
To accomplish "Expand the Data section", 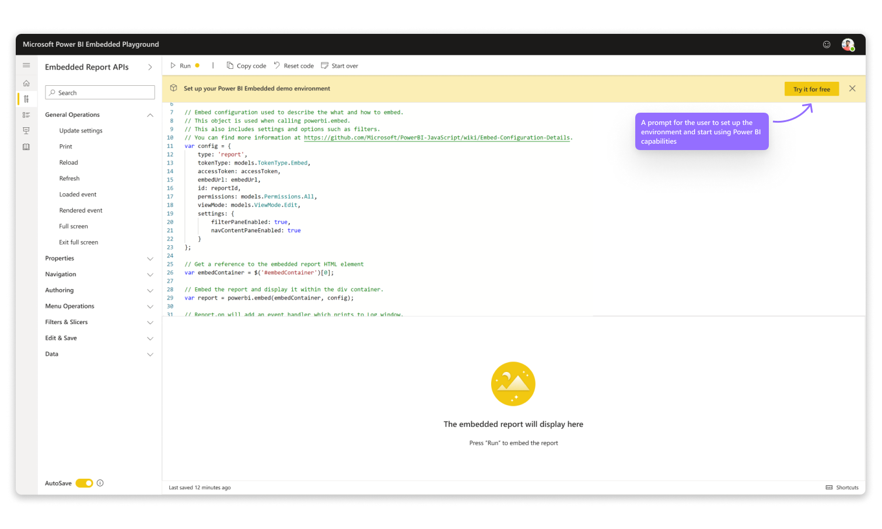I will click(150, 354).
